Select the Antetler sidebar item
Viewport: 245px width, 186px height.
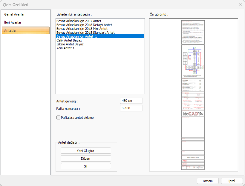[x=26, y=30]
